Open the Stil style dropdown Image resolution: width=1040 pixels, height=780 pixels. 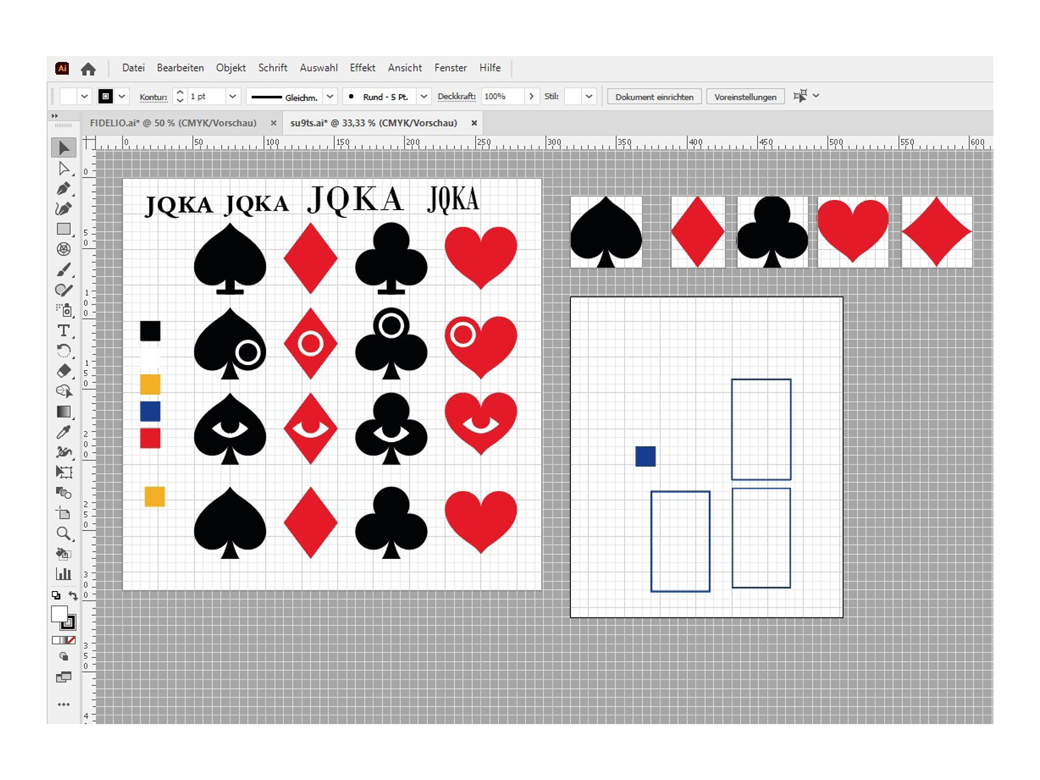(589, 96)
